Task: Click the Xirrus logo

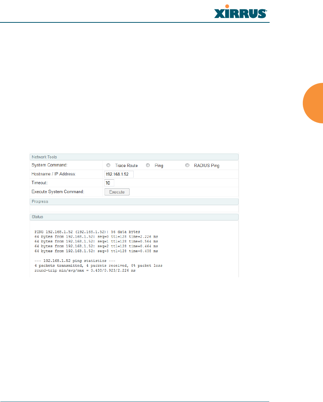Action: point(240,12)
